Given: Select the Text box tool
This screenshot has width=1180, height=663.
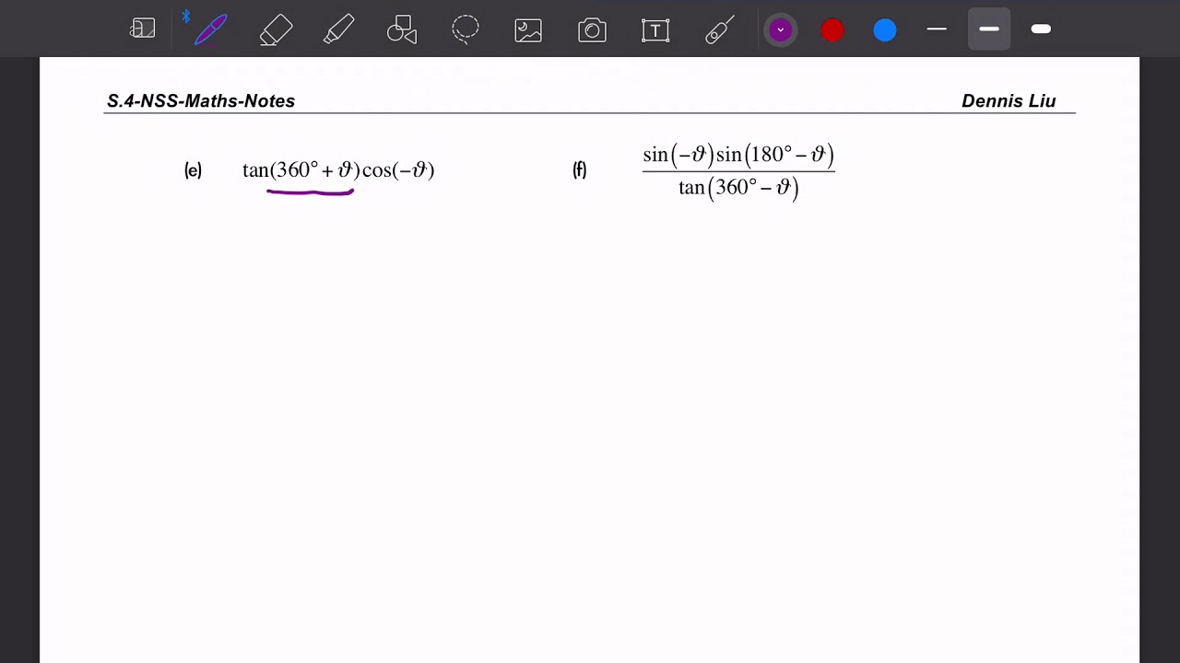Looking at the screenshot, I should click(x=655, y=30).
